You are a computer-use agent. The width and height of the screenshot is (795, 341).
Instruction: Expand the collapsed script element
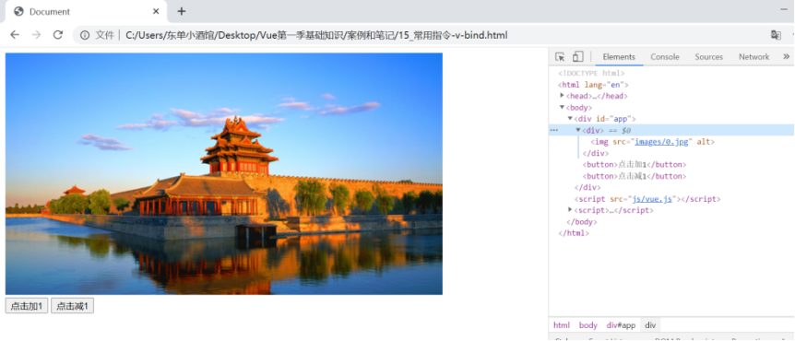570,209
